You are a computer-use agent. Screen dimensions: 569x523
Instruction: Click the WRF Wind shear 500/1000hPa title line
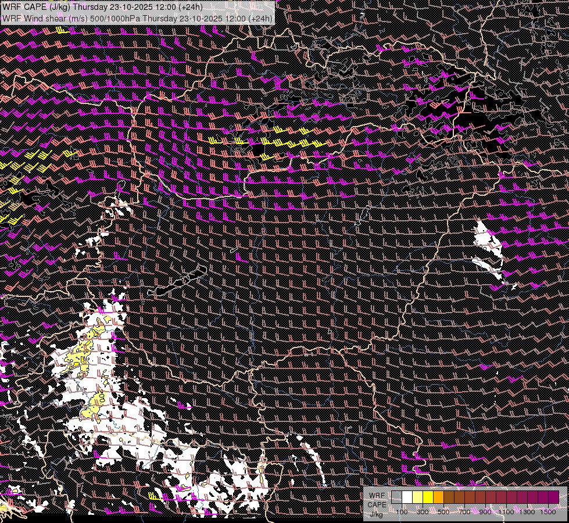138,19
